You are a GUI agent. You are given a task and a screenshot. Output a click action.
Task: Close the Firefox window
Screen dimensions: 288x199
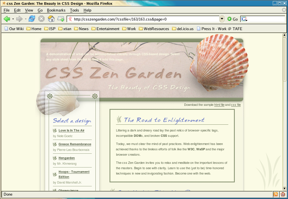(284, 3)
